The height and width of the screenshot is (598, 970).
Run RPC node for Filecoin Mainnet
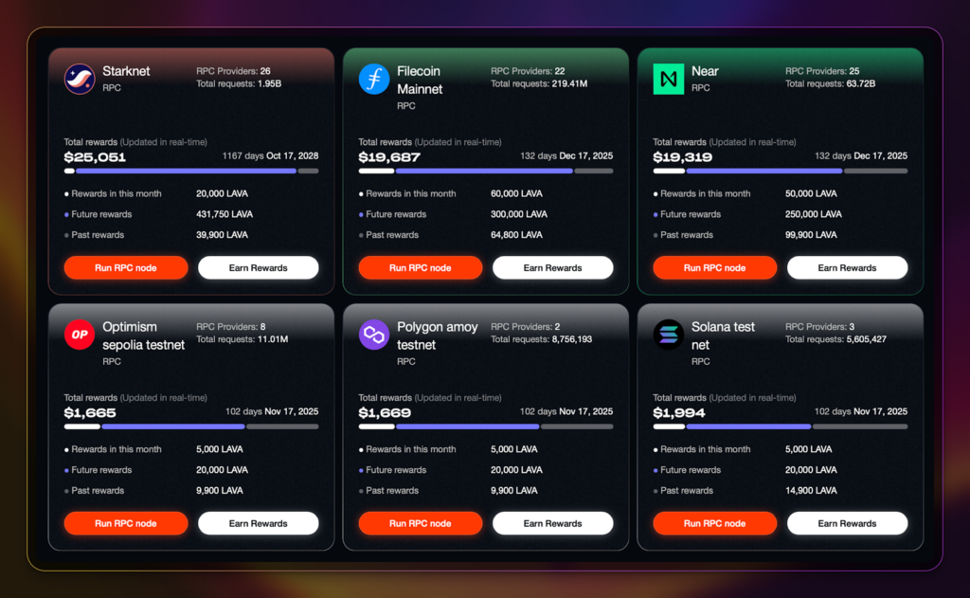pyautogui.click(x=420, y=267)
